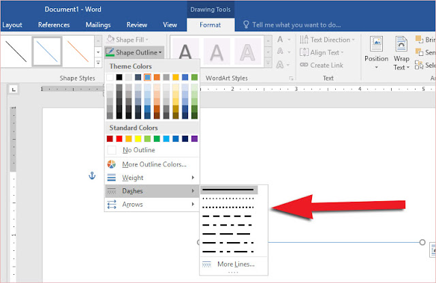
Task: Choose the round dot dash style
Action: [228, 198]
